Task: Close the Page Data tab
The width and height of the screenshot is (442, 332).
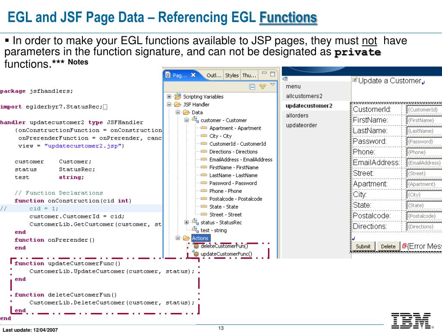Action: (193, 75)
